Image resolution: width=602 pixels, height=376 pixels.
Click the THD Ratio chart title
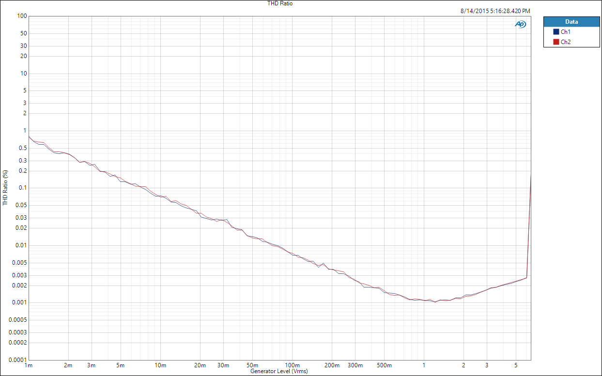click(280, 3)
